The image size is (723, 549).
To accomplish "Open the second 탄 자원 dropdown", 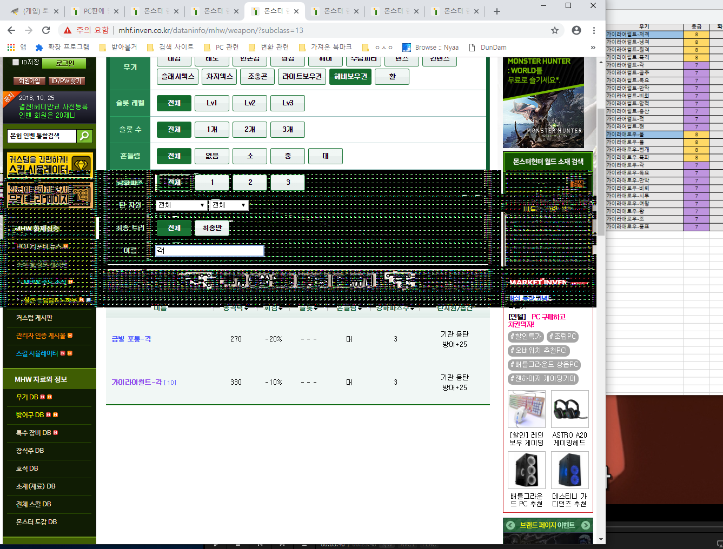I will 229,205.
